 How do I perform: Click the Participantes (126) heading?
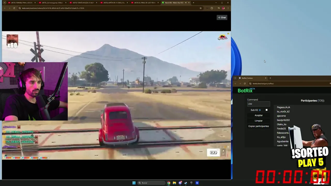click(313, 101)
